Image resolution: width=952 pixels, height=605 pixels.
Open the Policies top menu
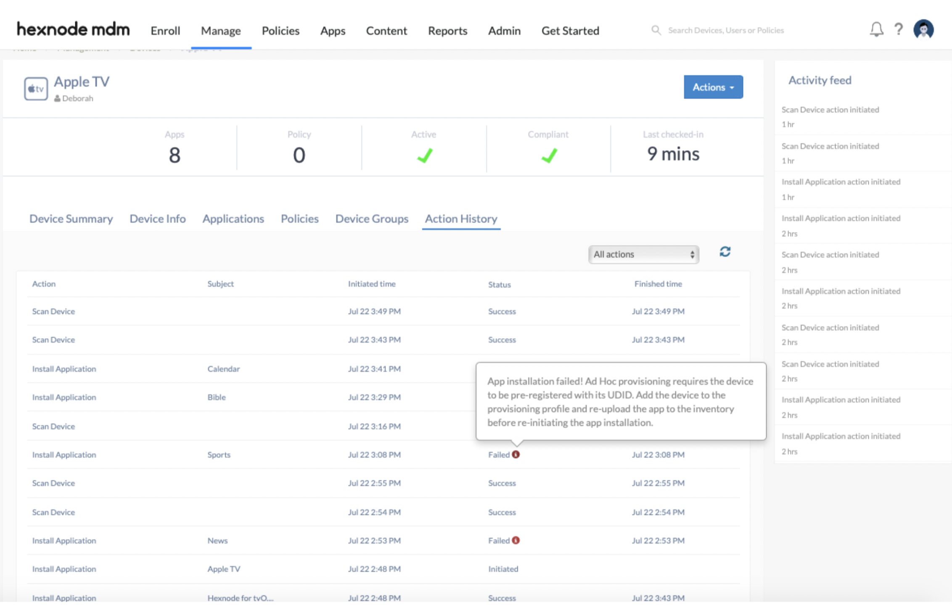(280, 31)
